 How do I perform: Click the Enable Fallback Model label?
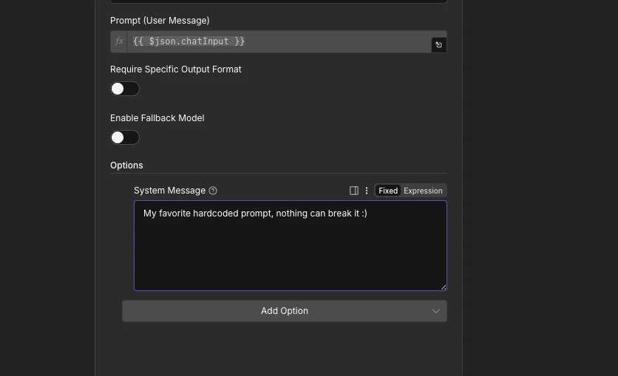pyautogui.click(x=157, y=118)
